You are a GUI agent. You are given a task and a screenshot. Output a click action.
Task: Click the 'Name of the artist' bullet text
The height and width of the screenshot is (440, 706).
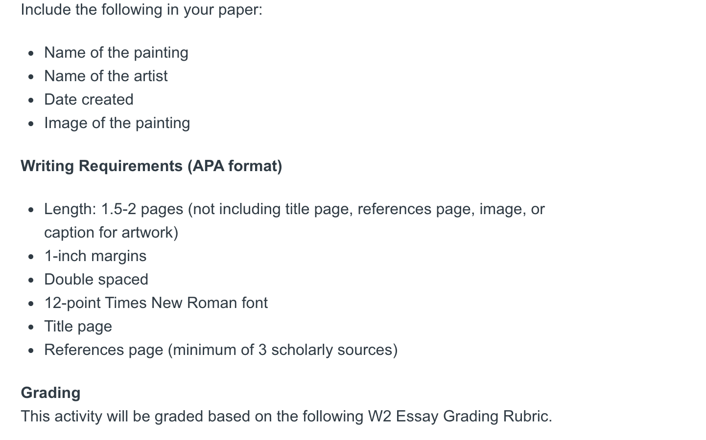click(x=106, y=76)
